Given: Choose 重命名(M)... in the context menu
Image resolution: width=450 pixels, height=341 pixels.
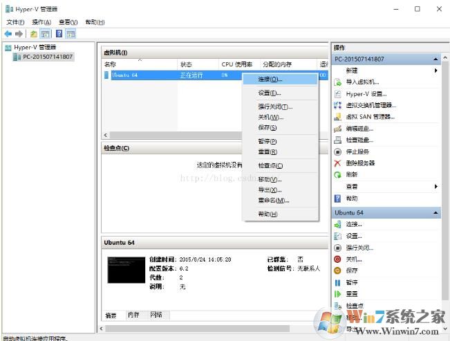Looking at the screenshot, I should [x=281, y=201].
